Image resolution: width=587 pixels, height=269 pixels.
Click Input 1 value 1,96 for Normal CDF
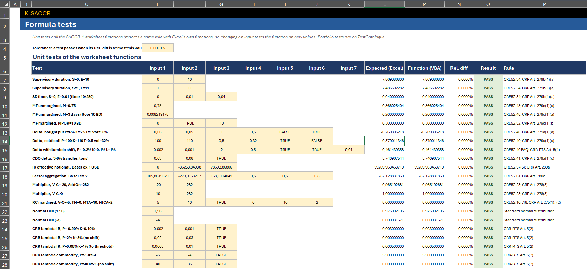tap(158, 211)
